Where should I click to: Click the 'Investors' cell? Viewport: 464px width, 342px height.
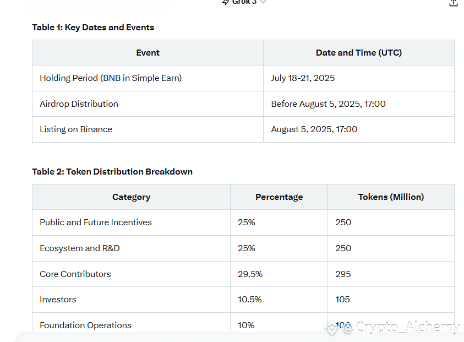click(x=131, y=300)
